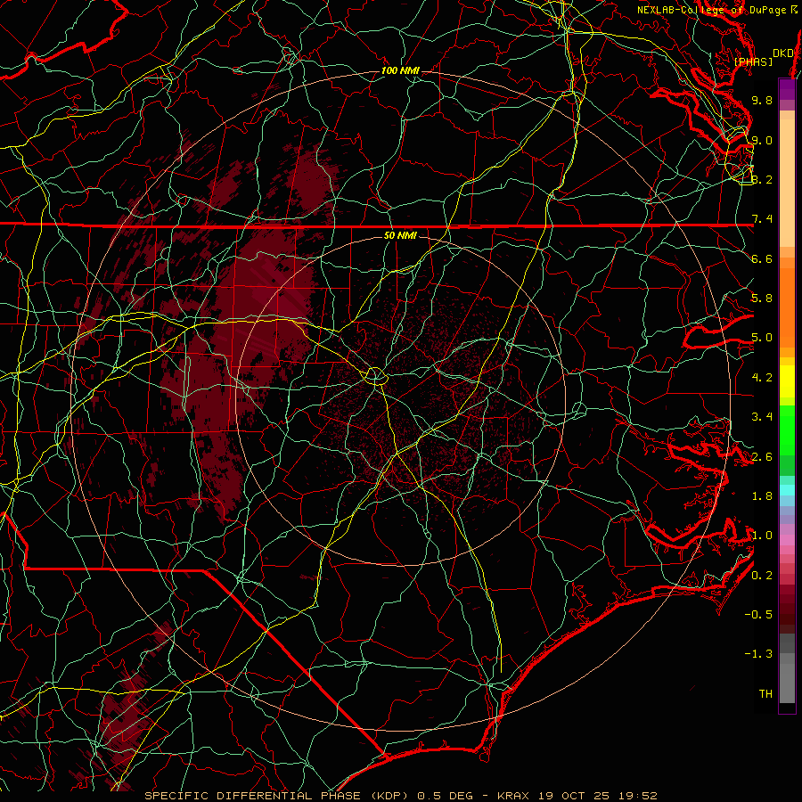Click the 8.2 legend value

point(762,179)
